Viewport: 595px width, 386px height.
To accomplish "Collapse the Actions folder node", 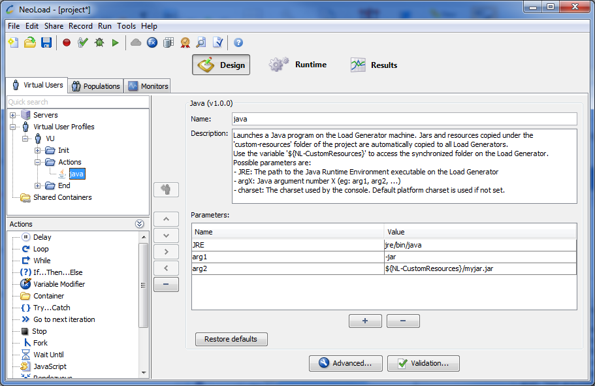I will click(38, 162).
